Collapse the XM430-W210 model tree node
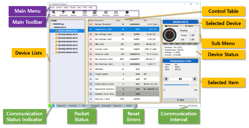The width and height of the screenshot is (249, 128). (x=53, y=27)
